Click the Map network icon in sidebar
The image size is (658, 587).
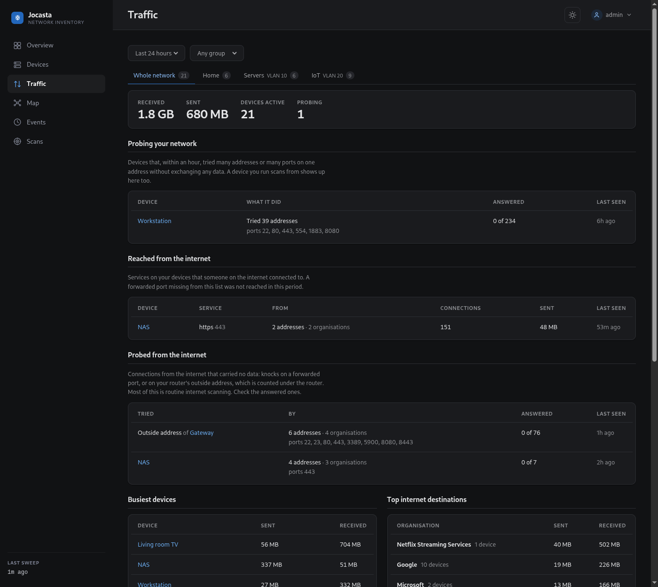17,103
